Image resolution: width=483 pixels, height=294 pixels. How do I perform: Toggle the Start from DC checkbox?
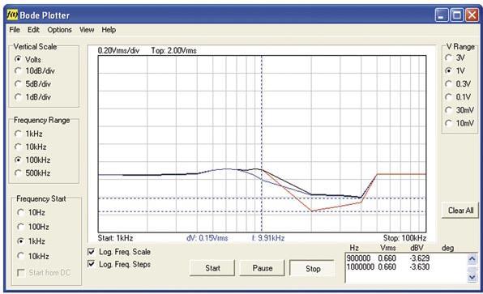click(21, 273)
